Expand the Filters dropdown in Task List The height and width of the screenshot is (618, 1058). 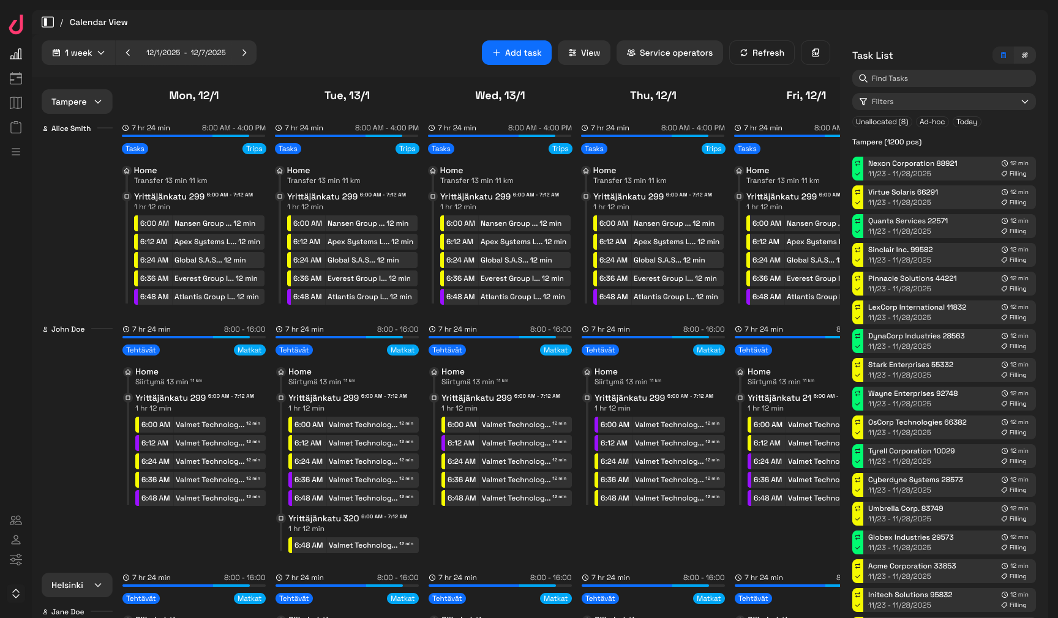pyautogui.click(x=944, y=102)
